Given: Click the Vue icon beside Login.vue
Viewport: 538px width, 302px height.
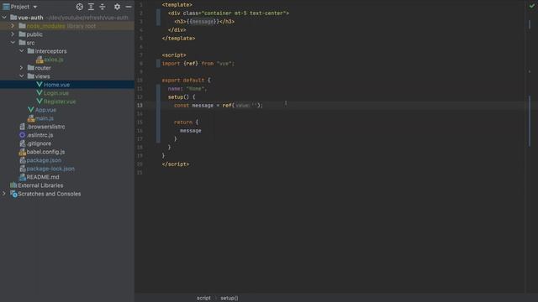Looking at the screenshot, I should tap(40, 93).
